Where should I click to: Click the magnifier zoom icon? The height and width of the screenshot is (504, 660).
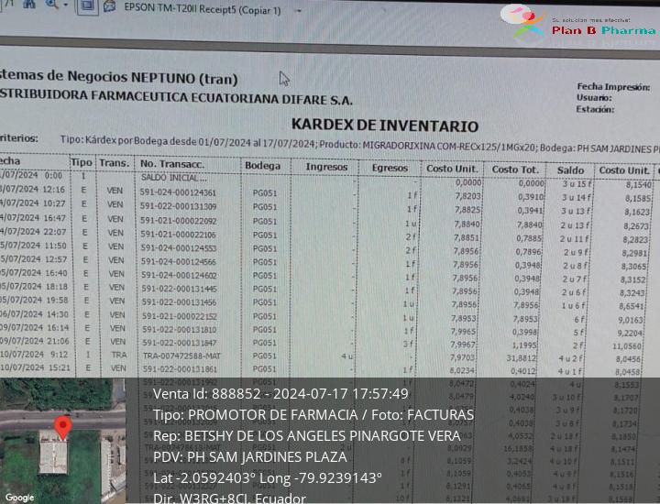(52, 5)
